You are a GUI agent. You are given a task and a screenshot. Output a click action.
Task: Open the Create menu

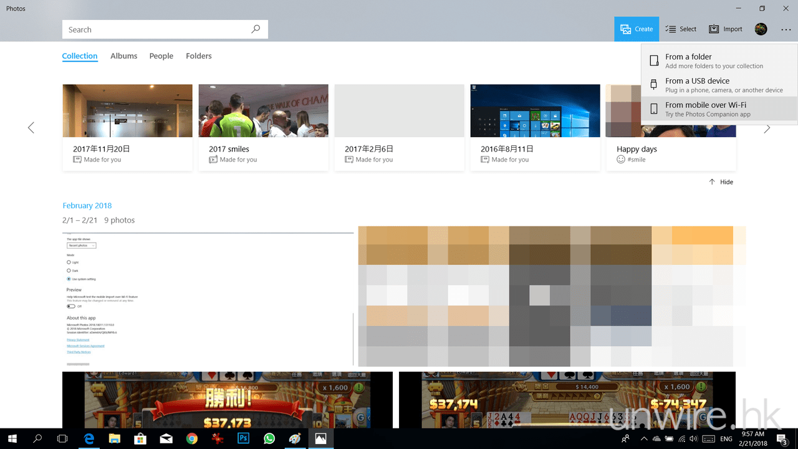coord(637,29)
